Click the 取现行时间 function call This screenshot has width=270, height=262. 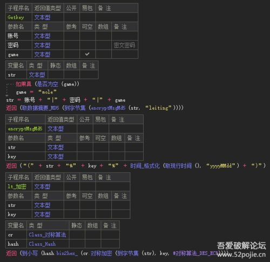click(179, 166)
